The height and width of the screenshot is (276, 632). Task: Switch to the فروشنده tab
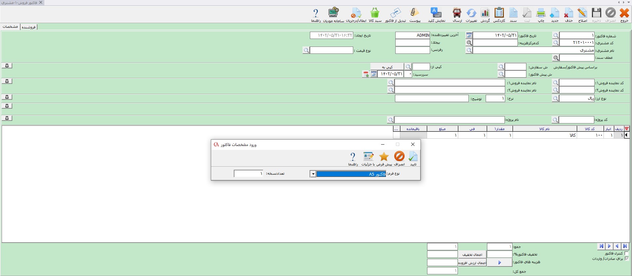click(28, 27)
